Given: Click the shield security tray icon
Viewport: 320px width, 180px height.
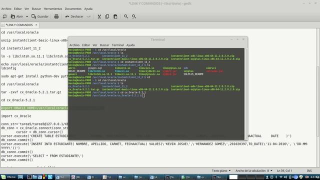Looking at the screenshot, I should tap(301, 177).
